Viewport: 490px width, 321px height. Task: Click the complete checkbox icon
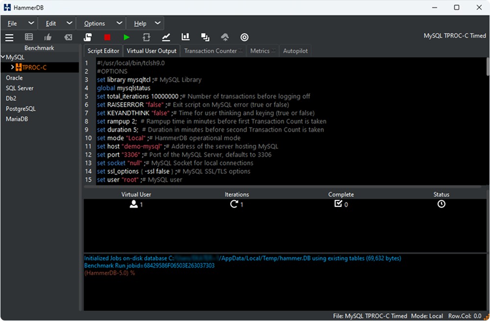click(338, 204)
